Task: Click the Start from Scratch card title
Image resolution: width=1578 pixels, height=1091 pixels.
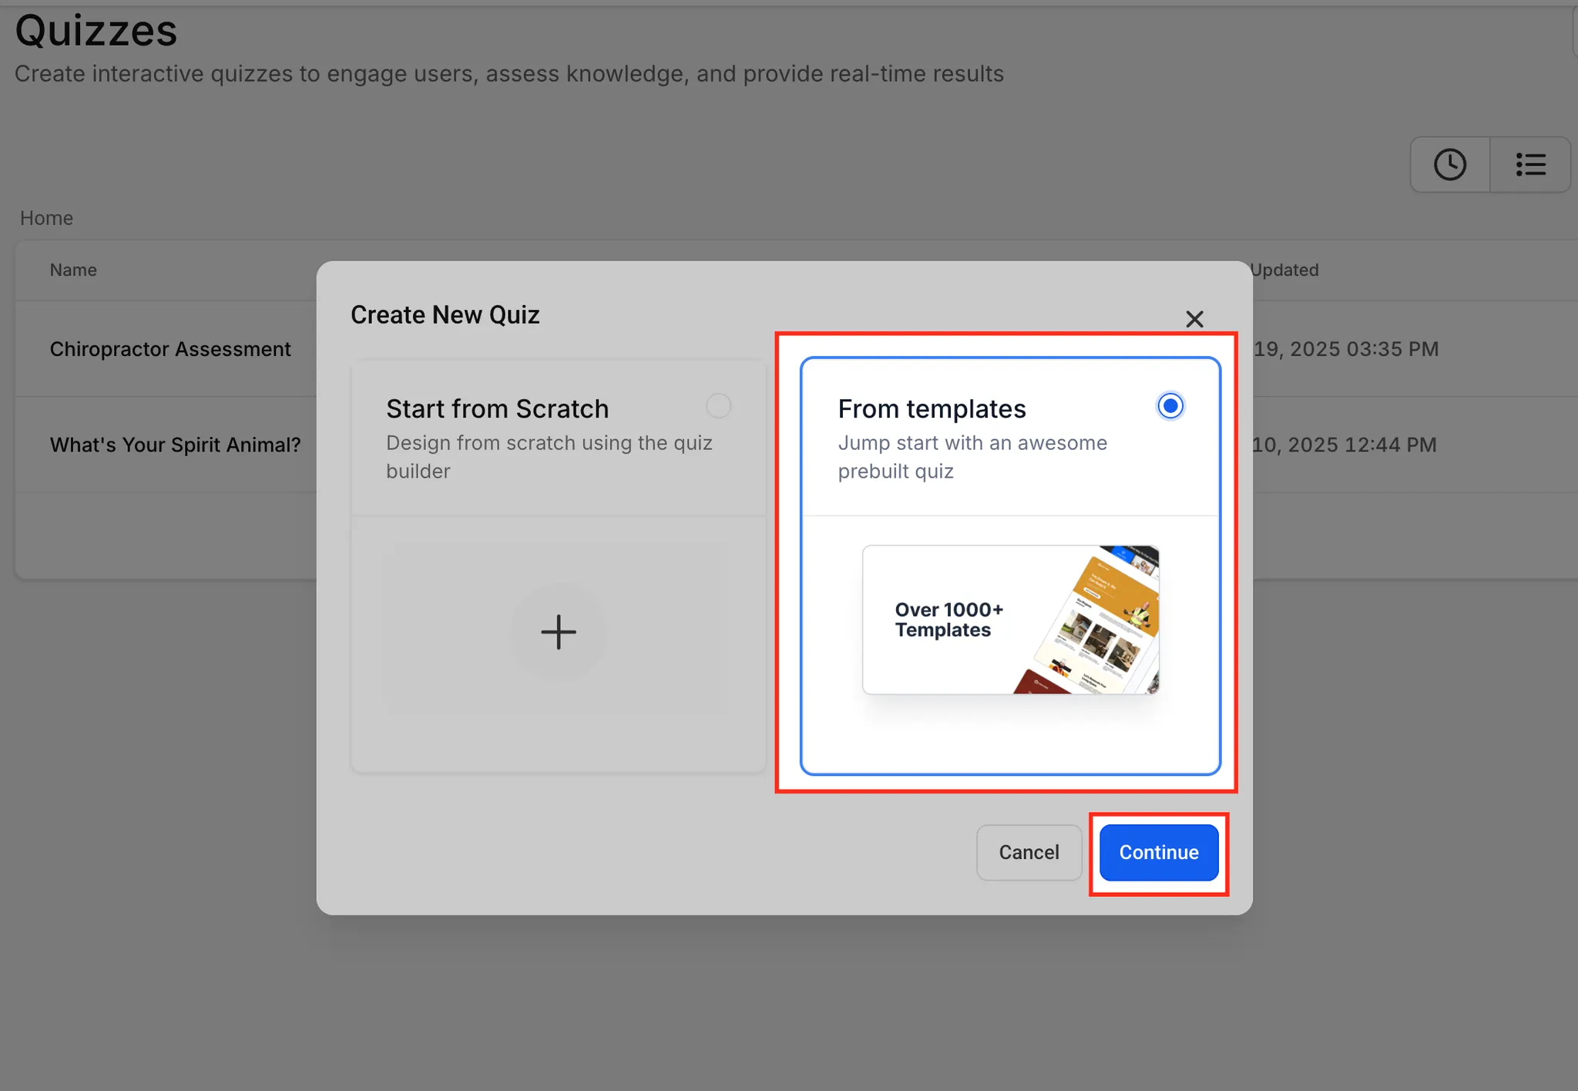Action: (x=497, y=408)
